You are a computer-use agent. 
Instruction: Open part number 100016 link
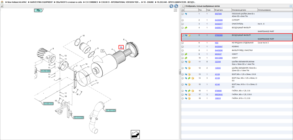(x=218, y=98)
